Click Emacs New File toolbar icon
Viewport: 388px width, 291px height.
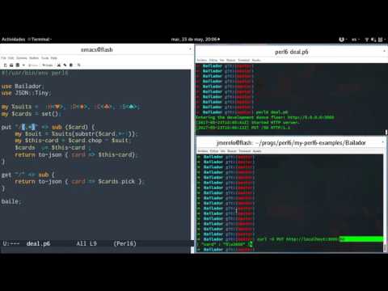point(5,65)
